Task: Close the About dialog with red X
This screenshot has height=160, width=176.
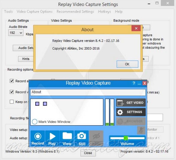Action: tap(136, 28)
